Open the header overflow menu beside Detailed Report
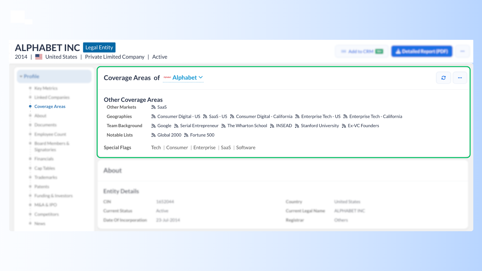482x271 pixels. 462,51
